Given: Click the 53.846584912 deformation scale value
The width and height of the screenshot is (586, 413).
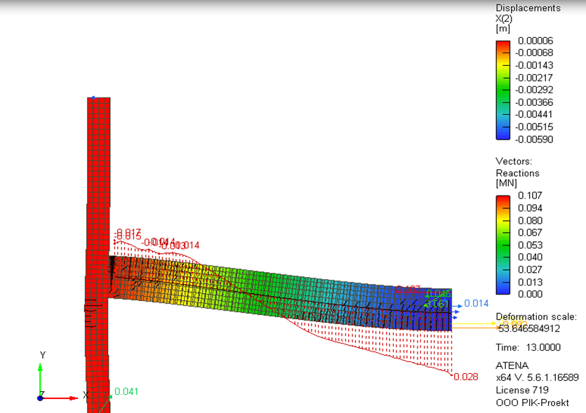Looking at the screenshot, I should pyautogui.click(x=529, y=329).
